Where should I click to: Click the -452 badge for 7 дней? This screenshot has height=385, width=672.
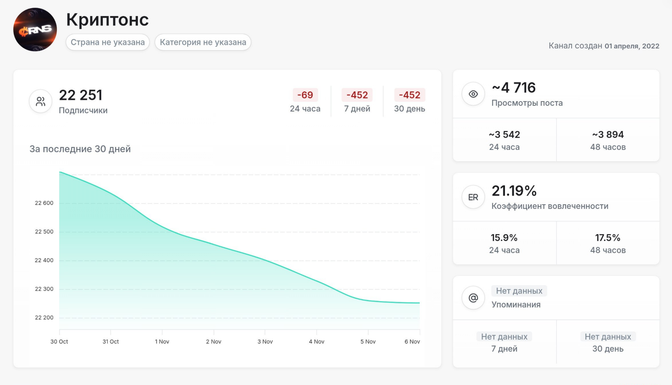pos(357,95)
